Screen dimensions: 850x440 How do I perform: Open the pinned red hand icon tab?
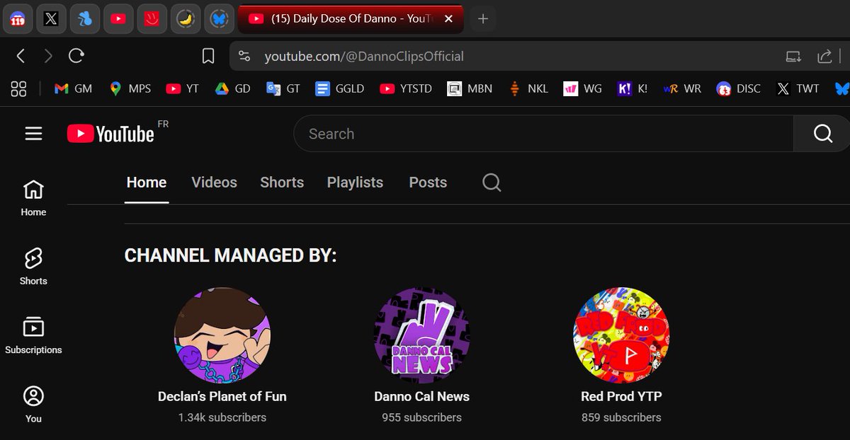click(x=152, y=19)
